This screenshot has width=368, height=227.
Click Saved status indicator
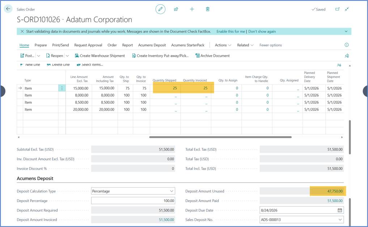[x=318, y=9]
